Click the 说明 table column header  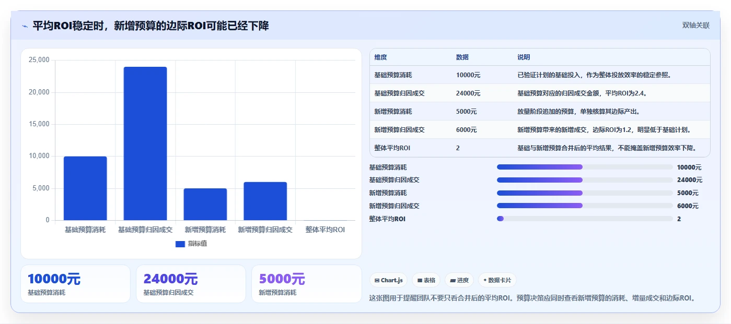click(x=524, y=57)
